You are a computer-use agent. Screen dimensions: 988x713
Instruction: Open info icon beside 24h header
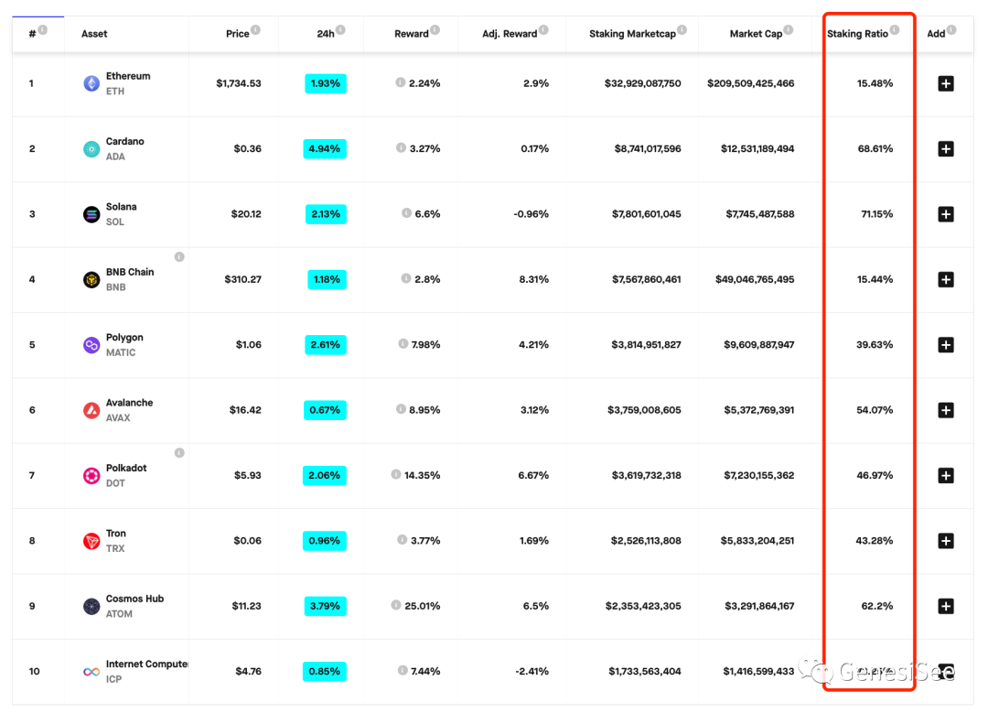tap(340, 29)
